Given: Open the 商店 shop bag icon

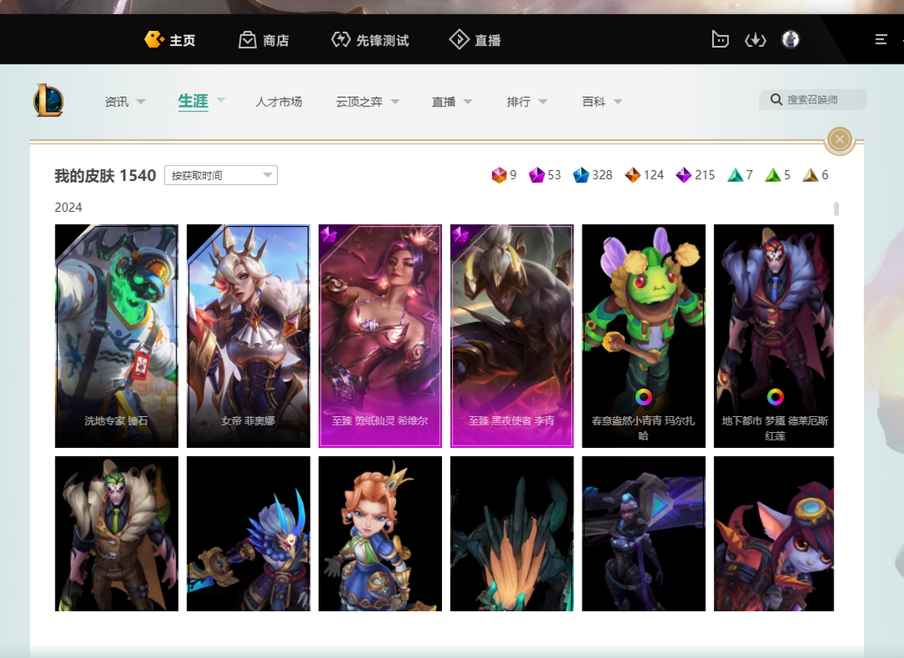Looking at the screenshot, I should [x=247, y=40].
